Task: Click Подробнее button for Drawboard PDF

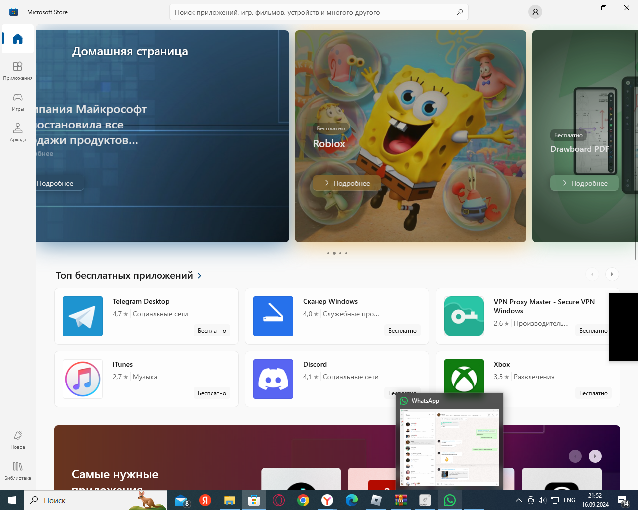Action: click(x=584, y=183)
